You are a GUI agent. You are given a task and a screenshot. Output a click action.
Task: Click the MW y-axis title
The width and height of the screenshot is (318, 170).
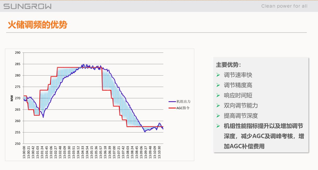(x=12, y=98)
